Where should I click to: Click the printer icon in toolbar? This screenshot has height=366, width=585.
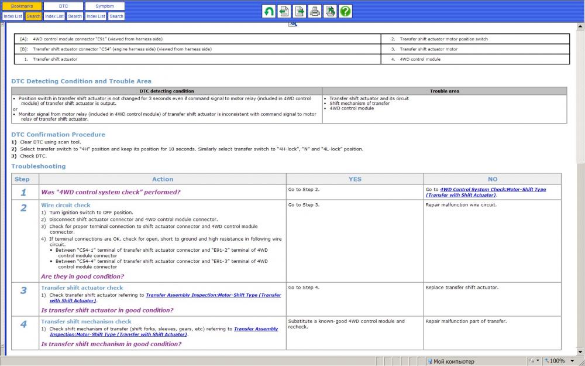click(315, 11)
